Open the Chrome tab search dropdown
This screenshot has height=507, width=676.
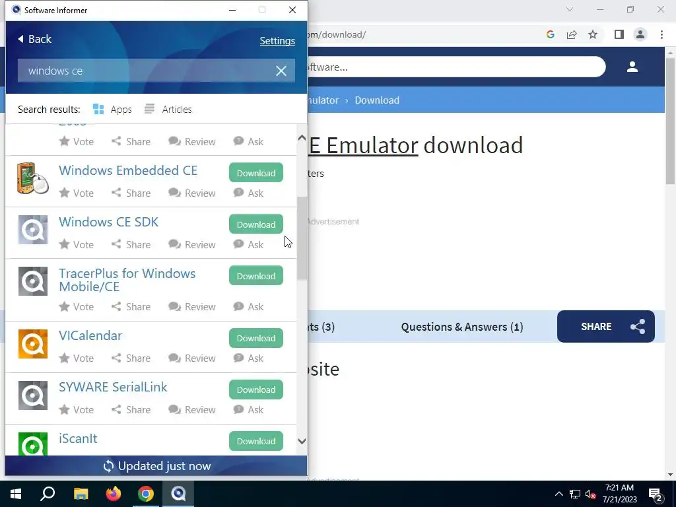(570, 9)
